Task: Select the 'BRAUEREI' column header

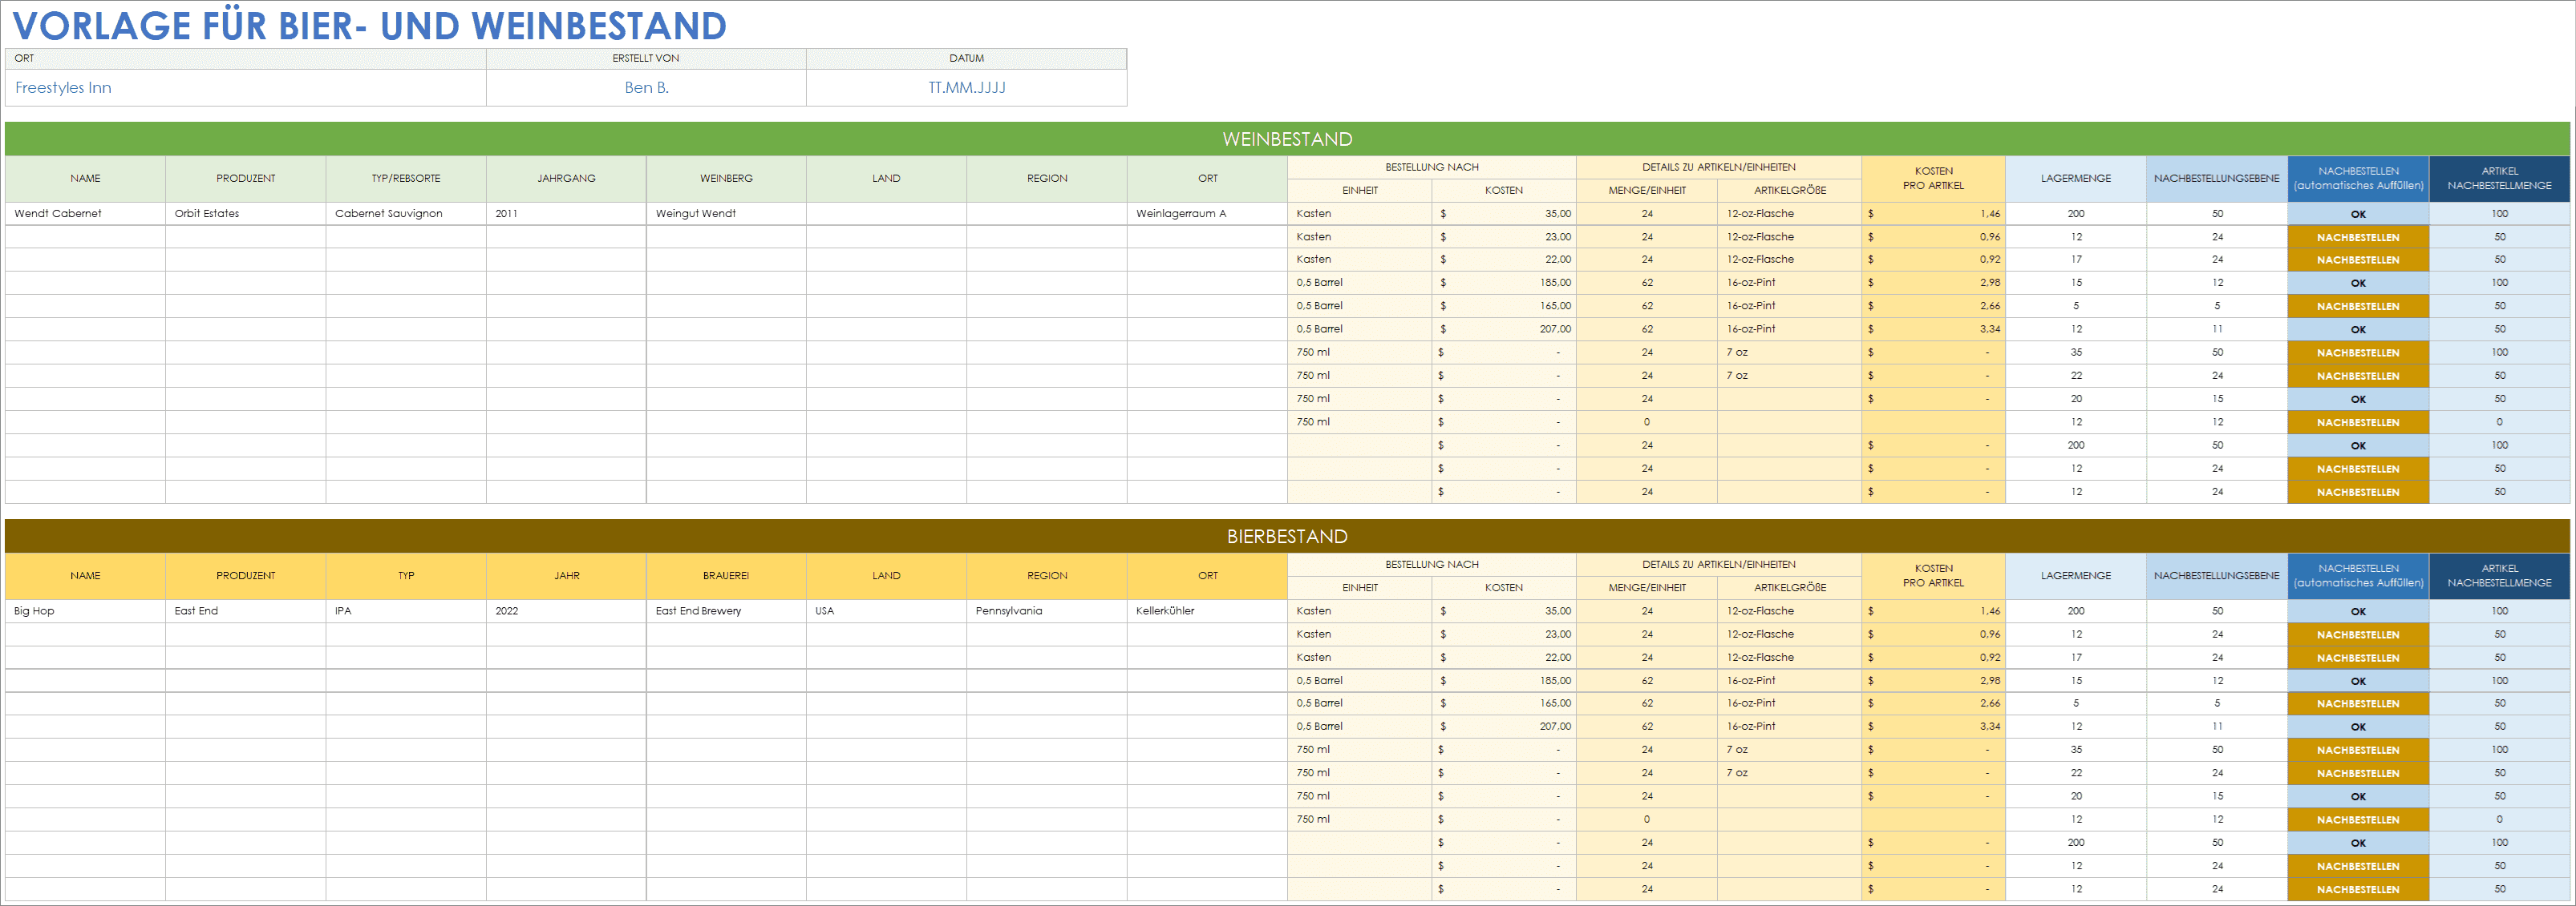Action: 726,577
